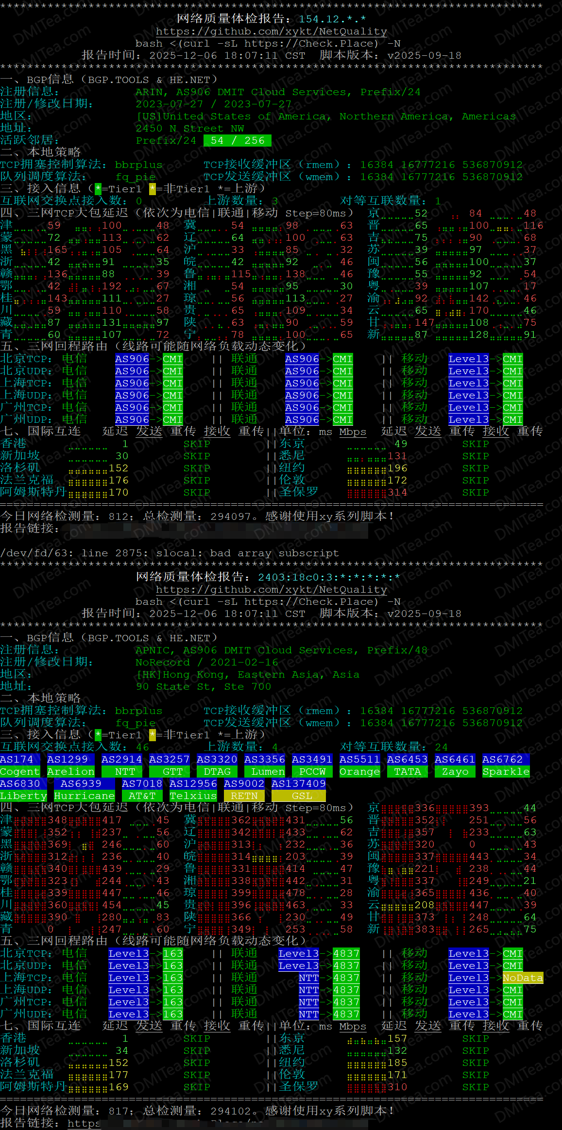Click the AS6461 tag
Viewport: 562px width, 1130px height.
455,760
